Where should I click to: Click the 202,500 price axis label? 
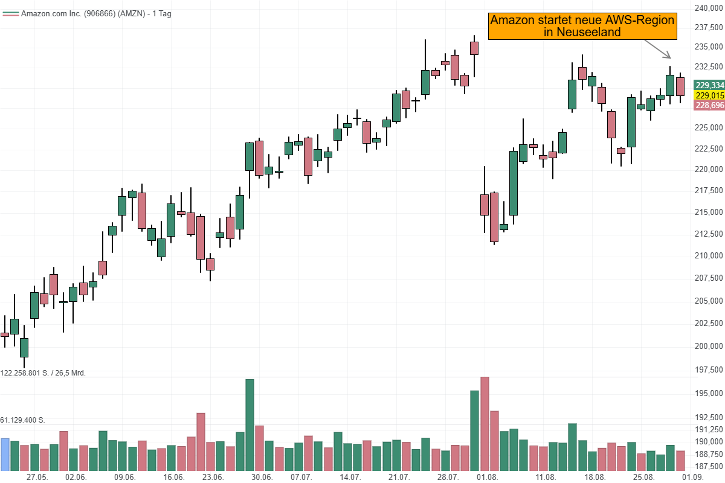pyautogui.click(x=709, y=323)
